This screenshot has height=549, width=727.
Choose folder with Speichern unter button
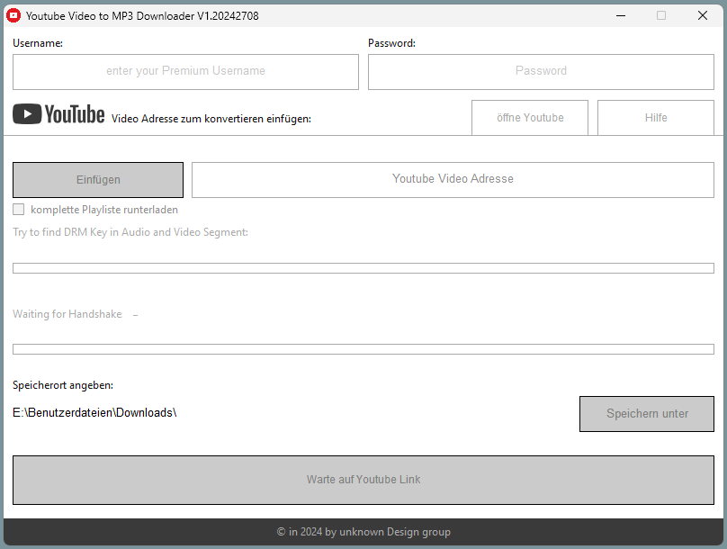point(647,414)
